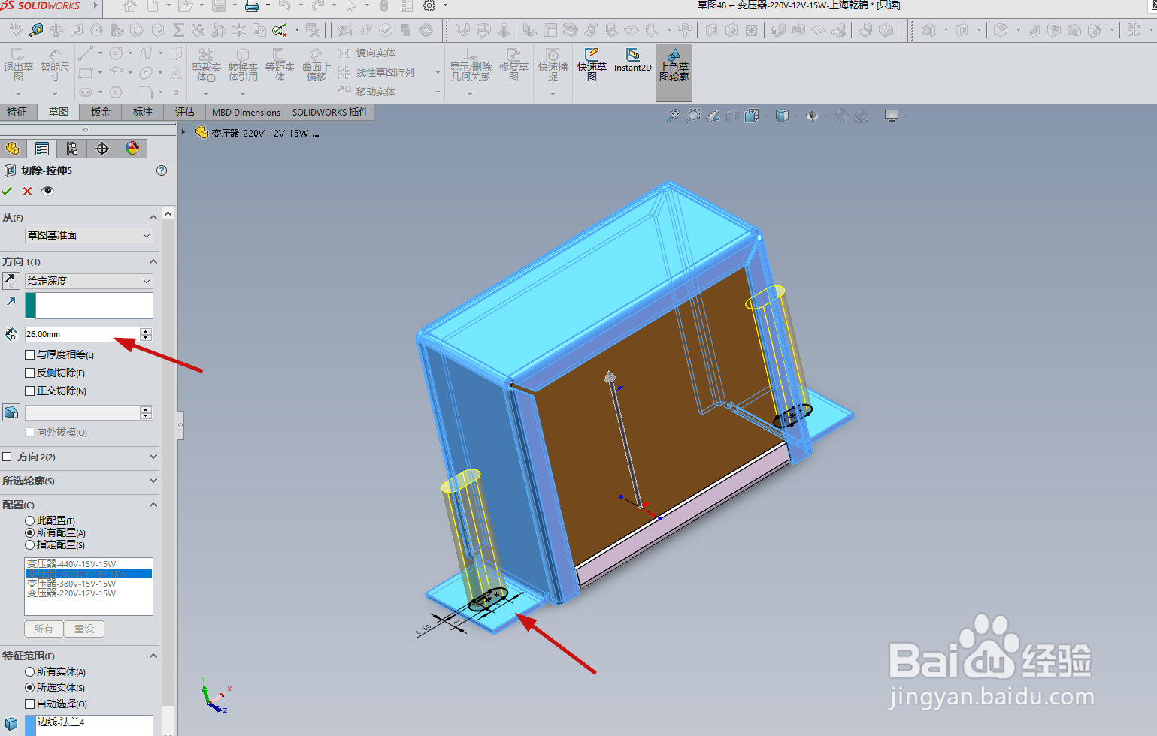Expand the 方向 2 section chevron
This screenshot has height=736, width=1157.
pyautogui.click(x=153, y=457)
